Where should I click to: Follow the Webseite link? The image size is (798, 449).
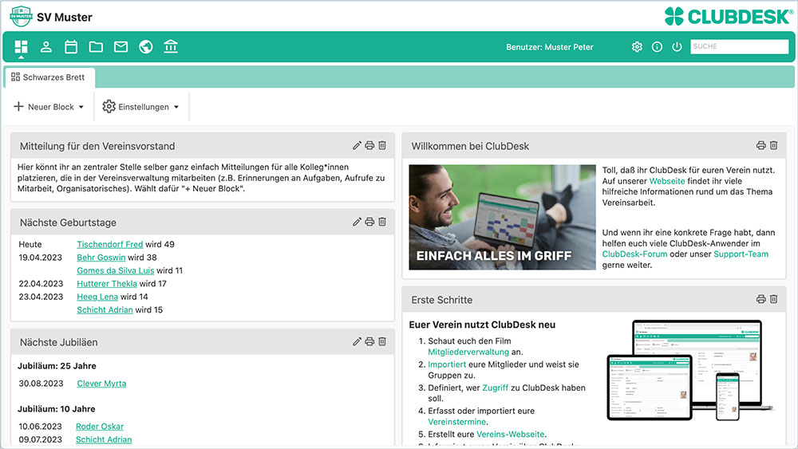pos(667,181)
